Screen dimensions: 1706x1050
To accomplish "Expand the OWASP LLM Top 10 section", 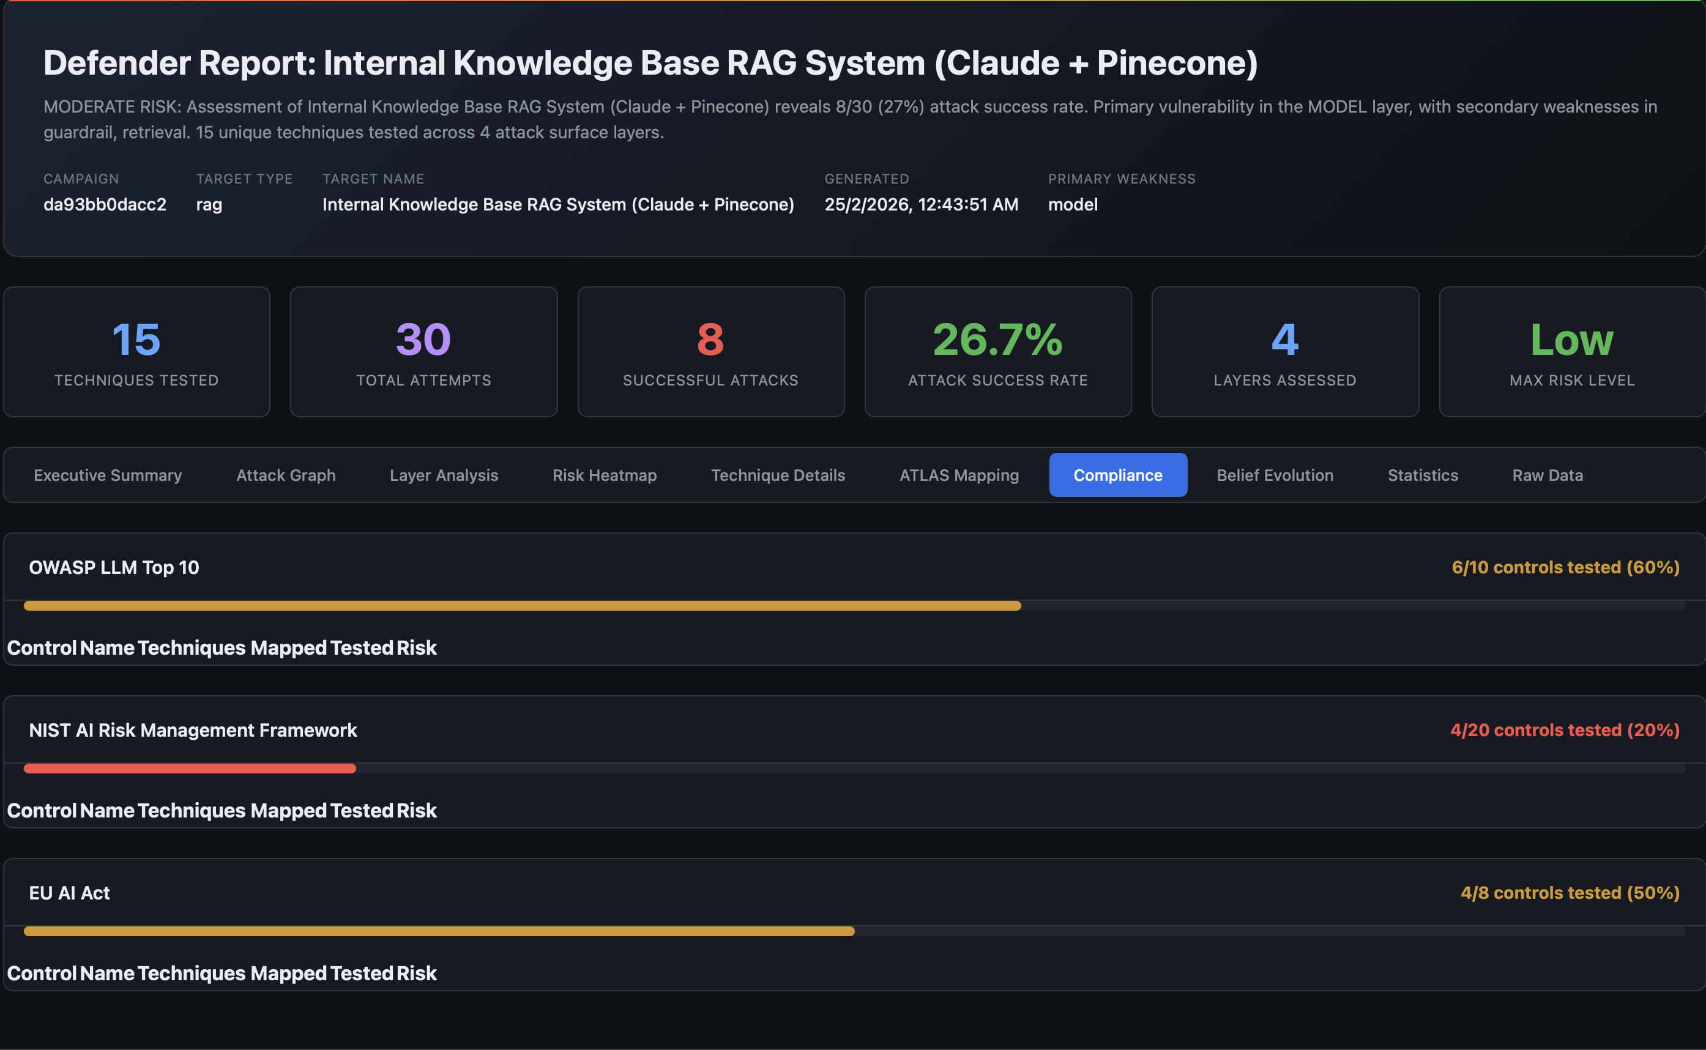I will [114, 567].
